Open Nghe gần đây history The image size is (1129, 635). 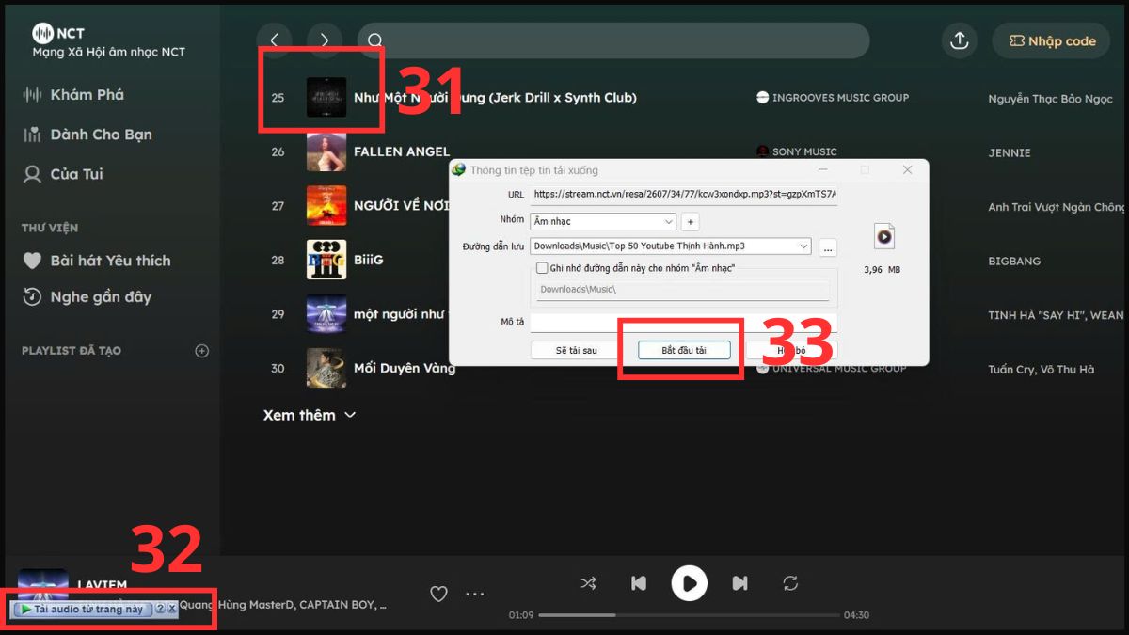pyautogui.click(x=87, y=296)
